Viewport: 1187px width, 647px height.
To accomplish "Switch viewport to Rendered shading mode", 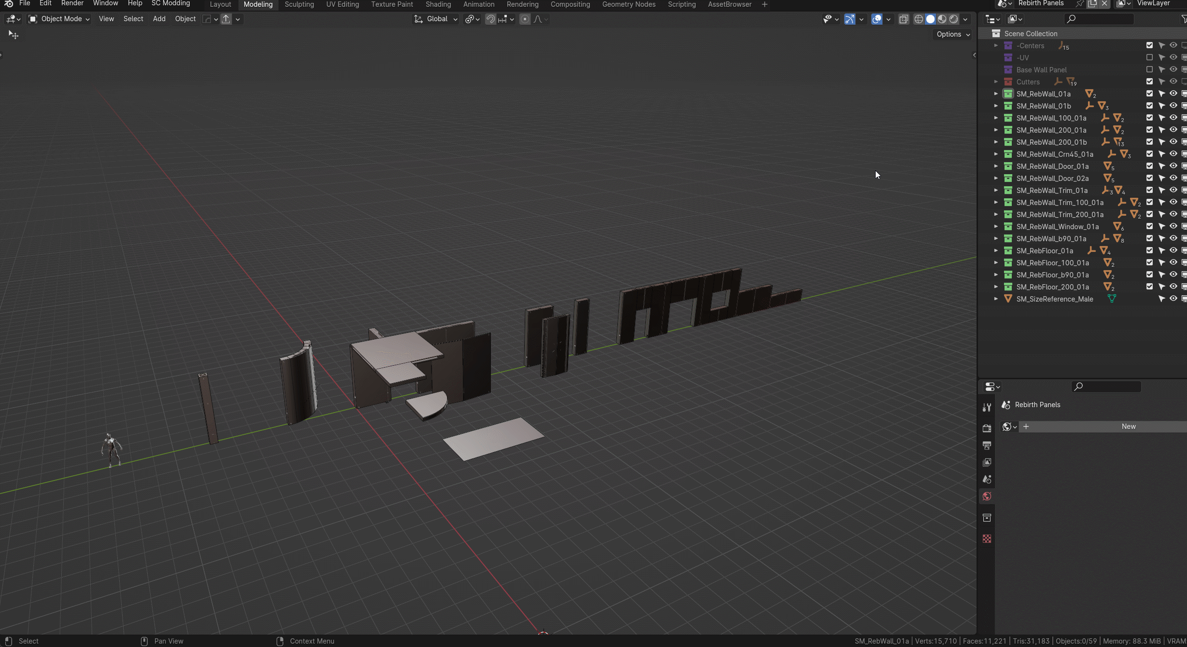I will coord(954,19).
